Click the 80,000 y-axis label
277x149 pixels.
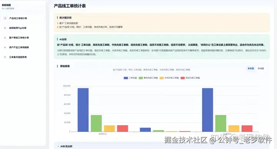[x=67, y=95]
